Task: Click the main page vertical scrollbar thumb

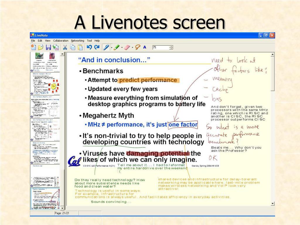Action: pyautogui.click(x=273, y=74)
